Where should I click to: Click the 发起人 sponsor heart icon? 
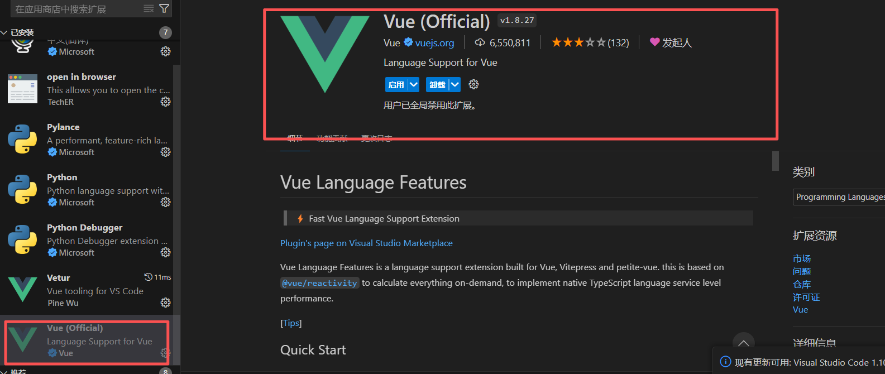[654, 42]
